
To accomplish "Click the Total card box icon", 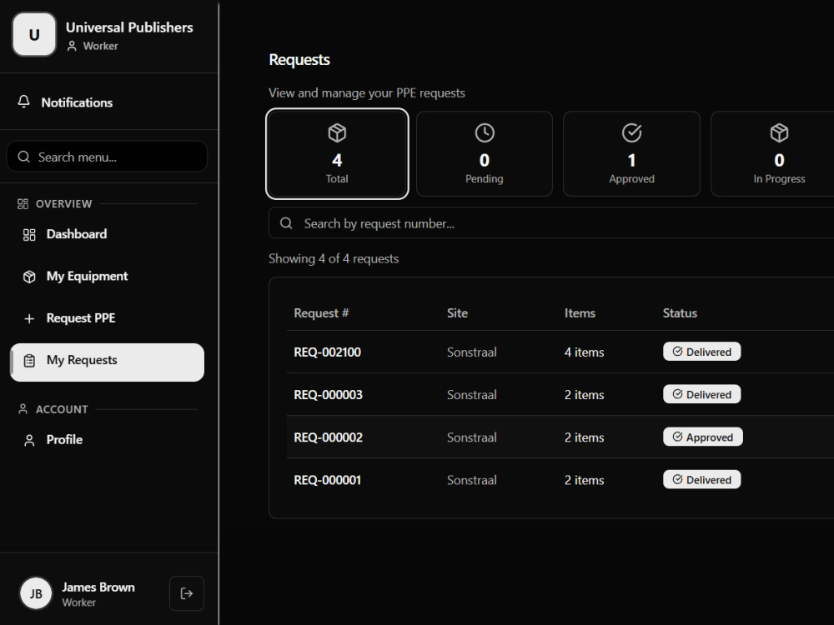I will click(x=337, y=132).
